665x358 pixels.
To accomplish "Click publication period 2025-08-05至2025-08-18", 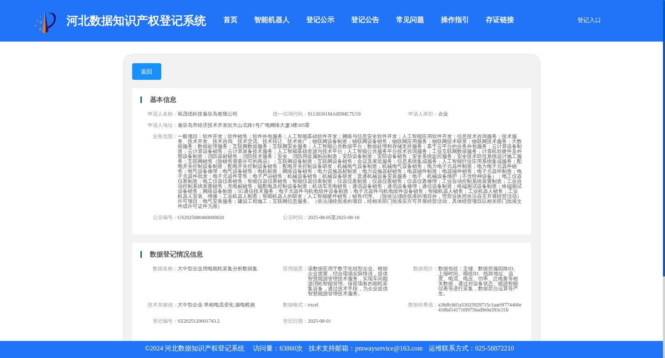I will coord(334,217).
